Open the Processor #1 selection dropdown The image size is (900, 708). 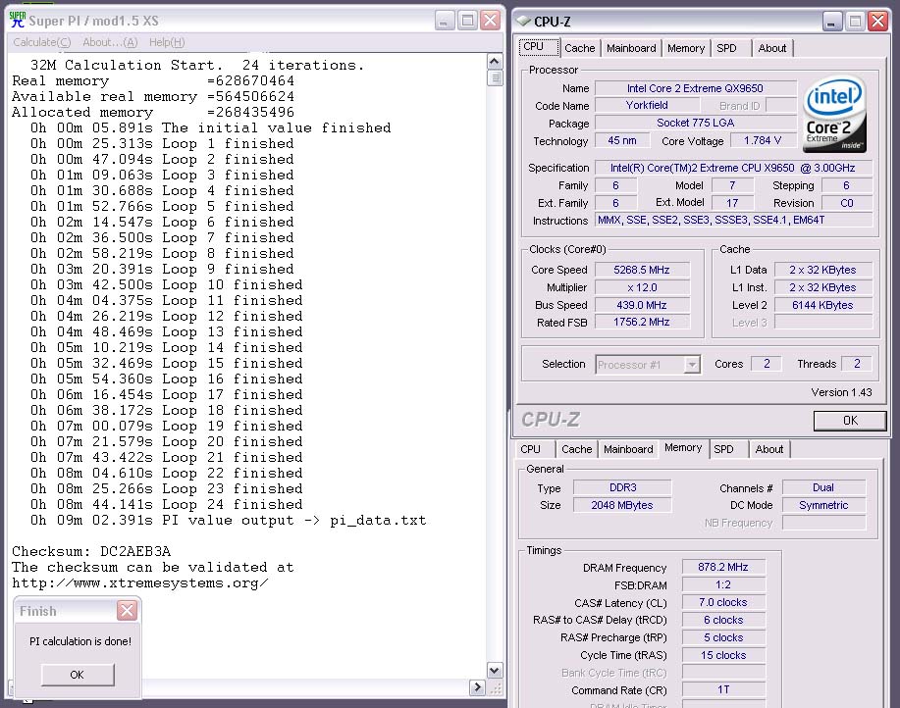tap(648, 365)
